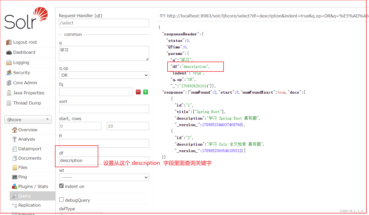The width and height of the screenshot is (369, 215).
Task: Click the common section label
Action: 73,34
